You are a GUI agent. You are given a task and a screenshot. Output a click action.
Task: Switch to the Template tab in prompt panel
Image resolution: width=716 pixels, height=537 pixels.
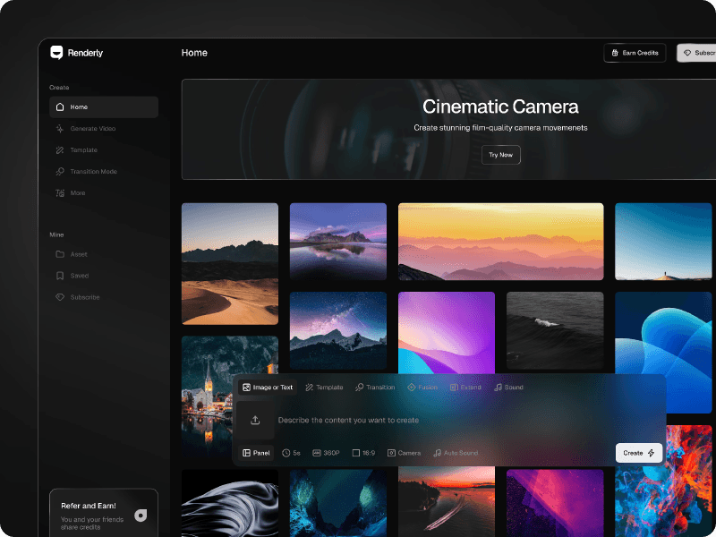pyautogui.click(x=324, y=388)
